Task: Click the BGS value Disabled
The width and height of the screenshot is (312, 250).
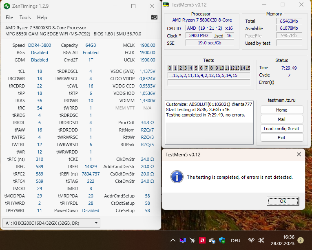Action: (x=40, y=53)
